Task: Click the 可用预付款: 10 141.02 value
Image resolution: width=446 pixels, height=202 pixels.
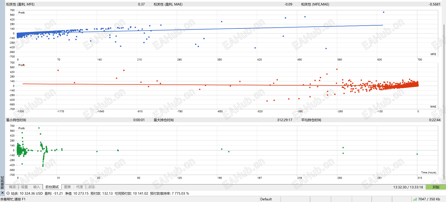Action: pos(131,193)
